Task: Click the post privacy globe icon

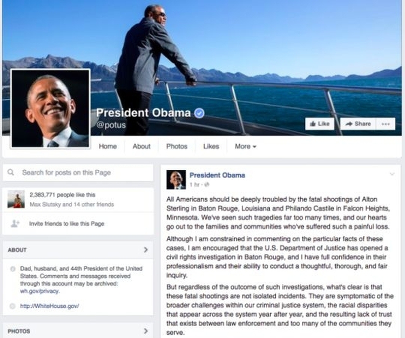Action: point(207,185)
